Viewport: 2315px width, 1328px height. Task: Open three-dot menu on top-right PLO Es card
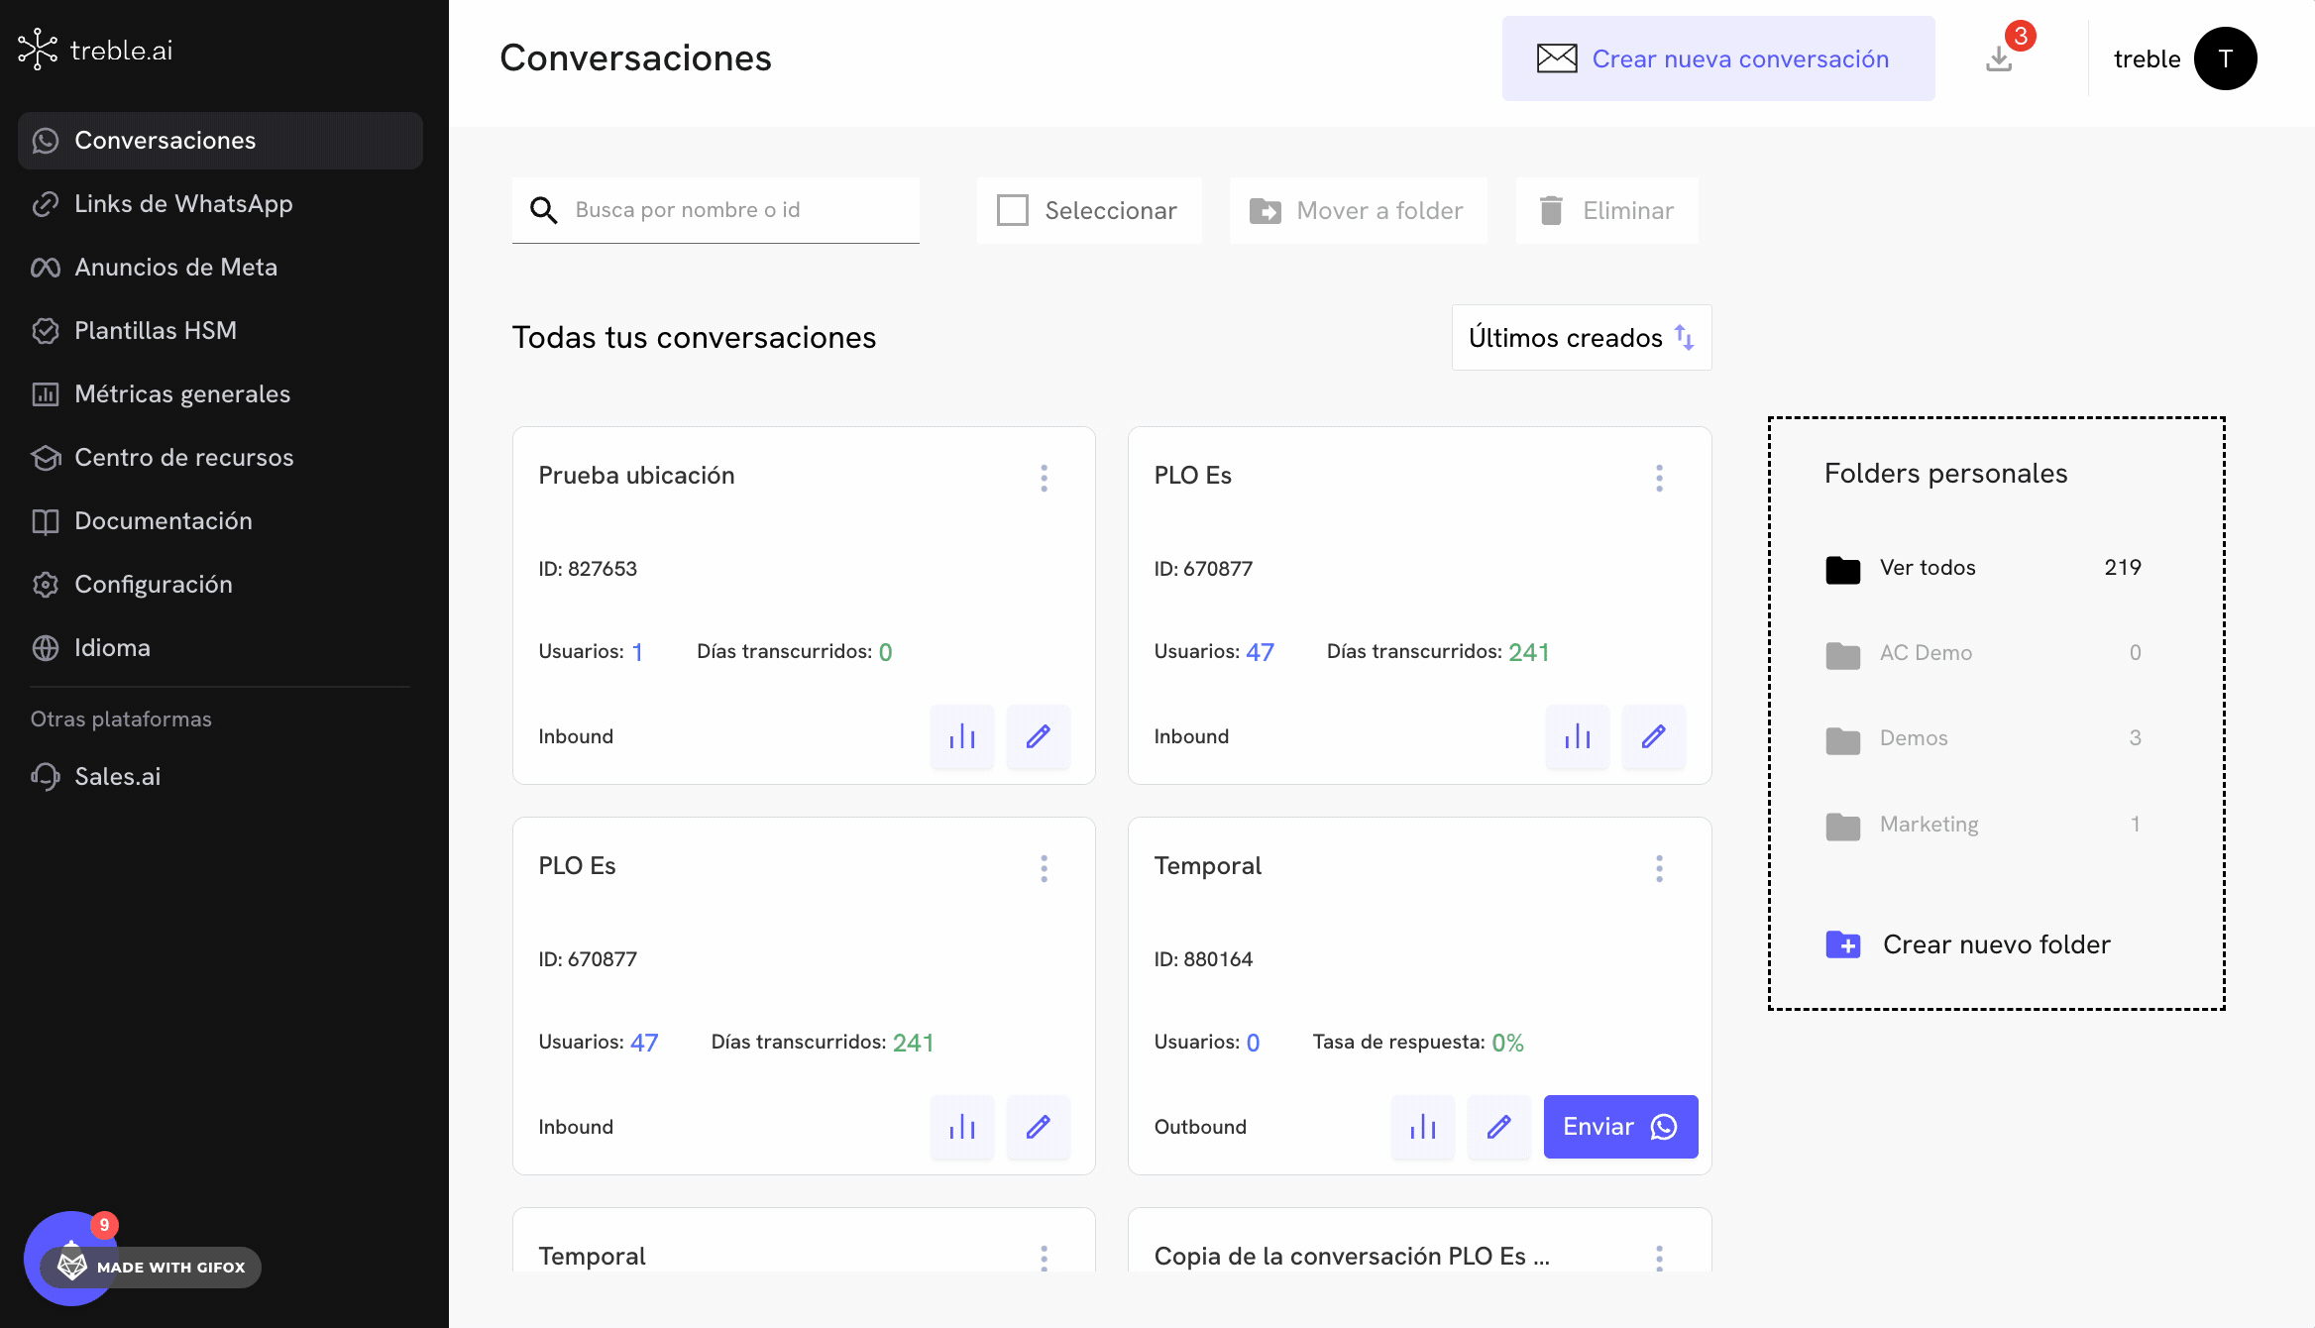click(x=1659, y=478)
